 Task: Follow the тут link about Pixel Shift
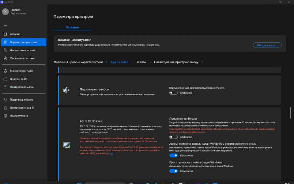tap(111, 153)
